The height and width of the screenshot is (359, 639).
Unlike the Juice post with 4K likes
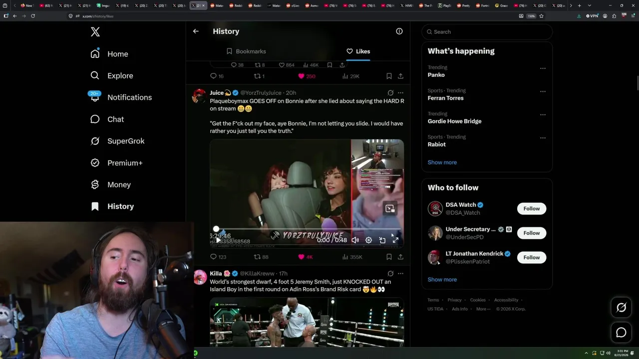coord(305,257)
